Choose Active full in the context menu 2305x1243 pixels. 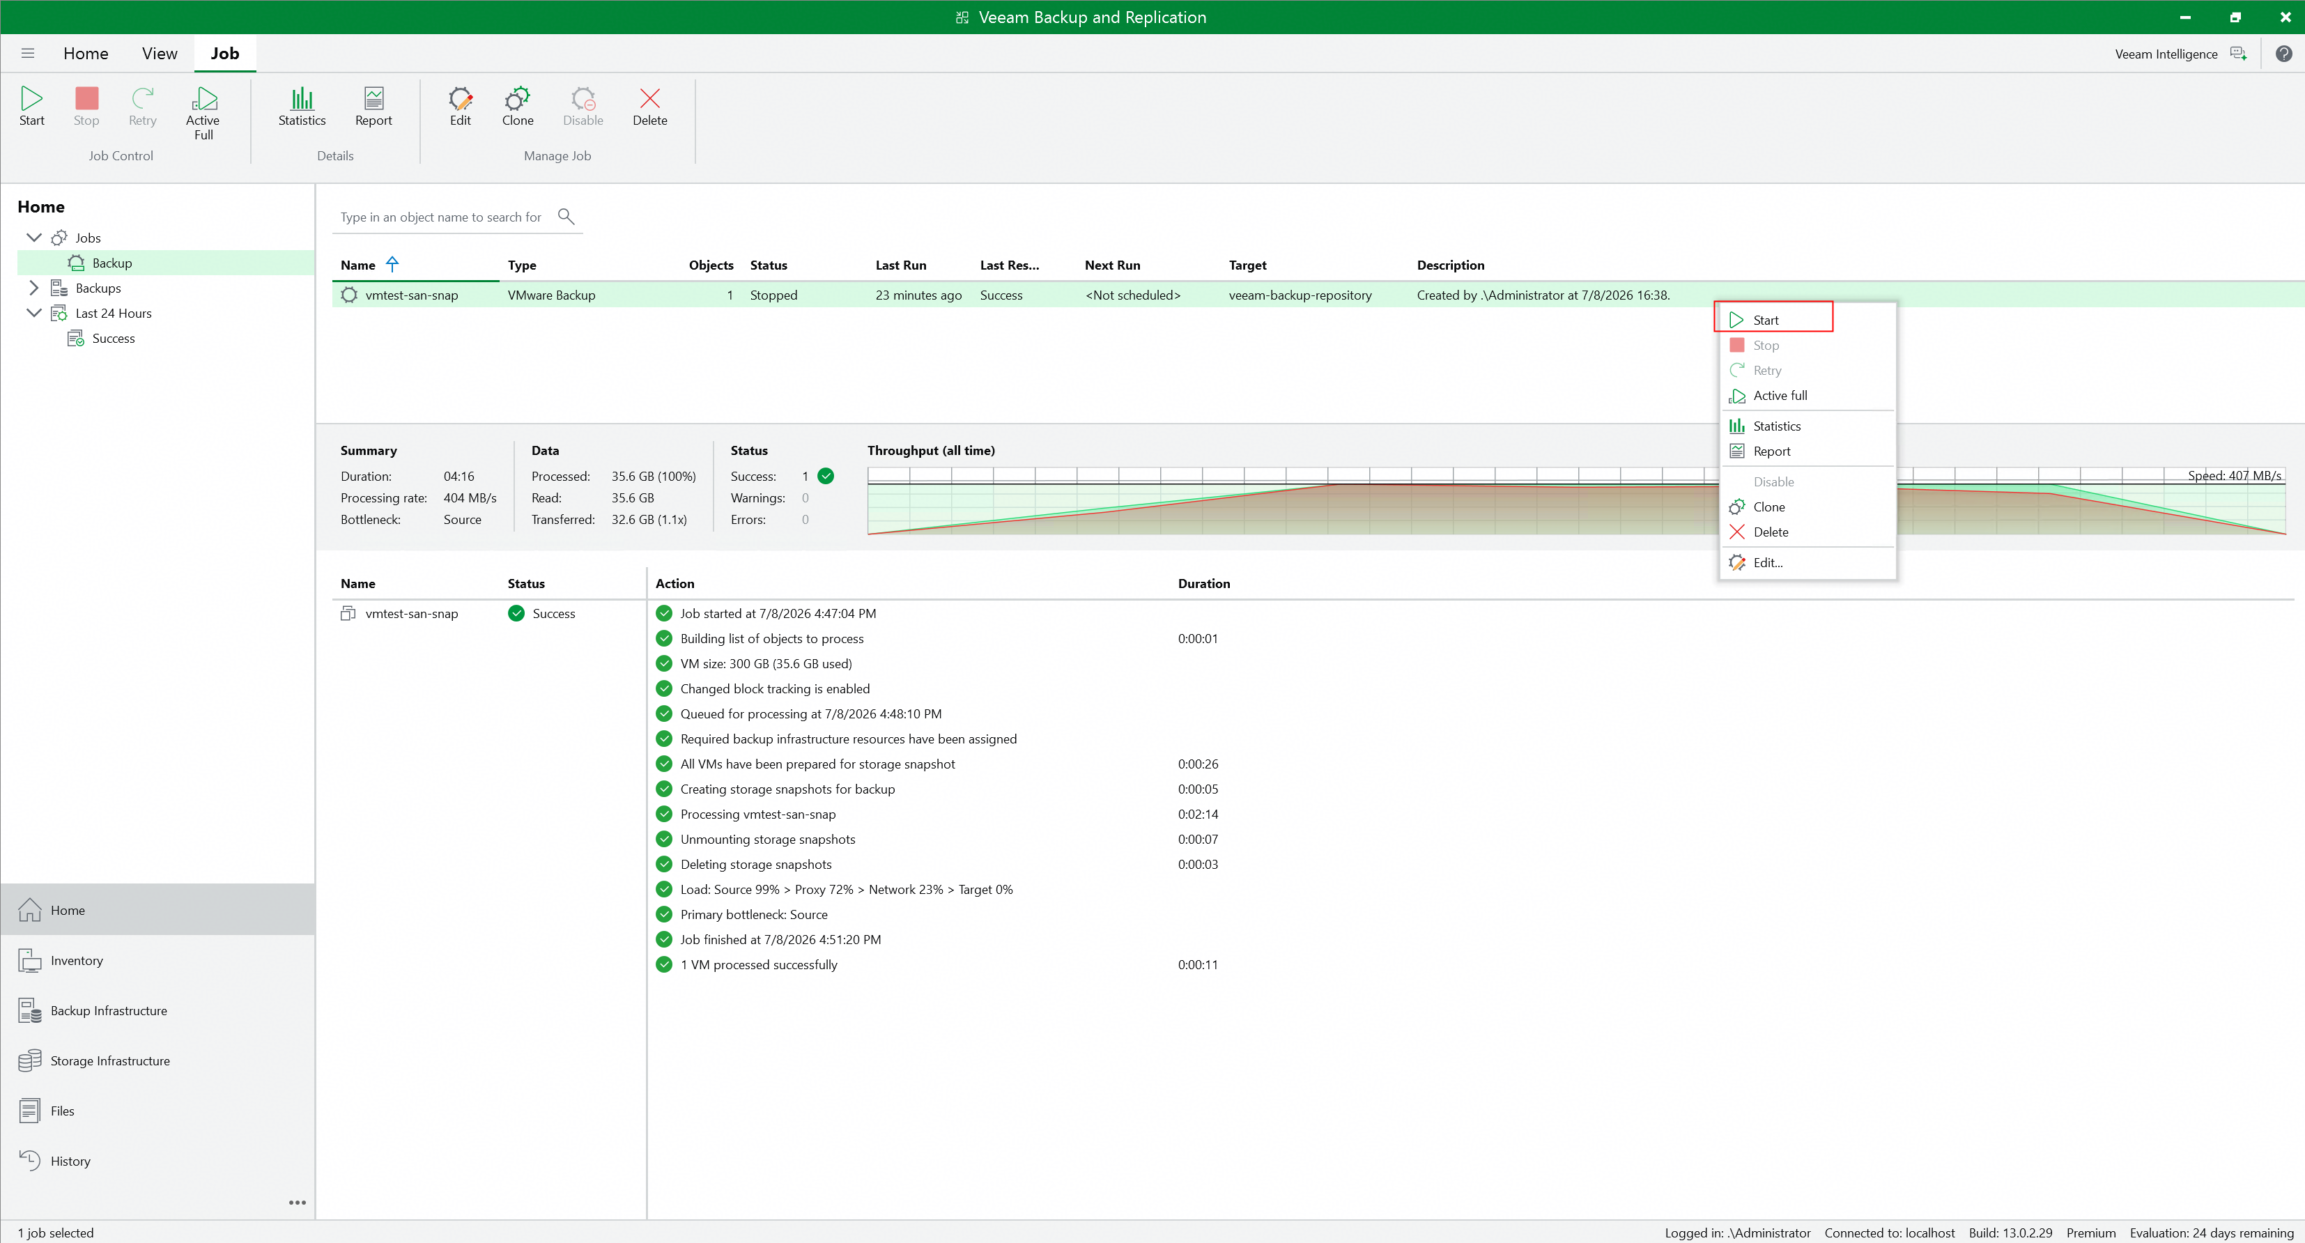(1807, 396)
